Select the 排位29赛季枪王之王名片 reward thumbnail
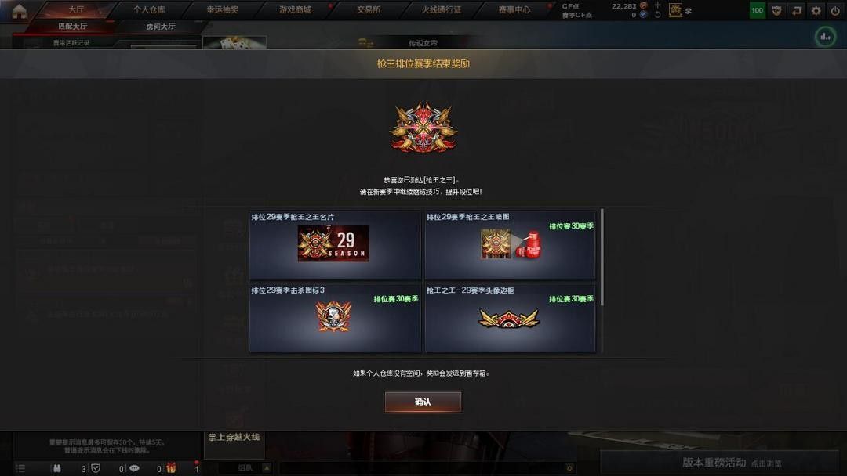 [333, 243]
